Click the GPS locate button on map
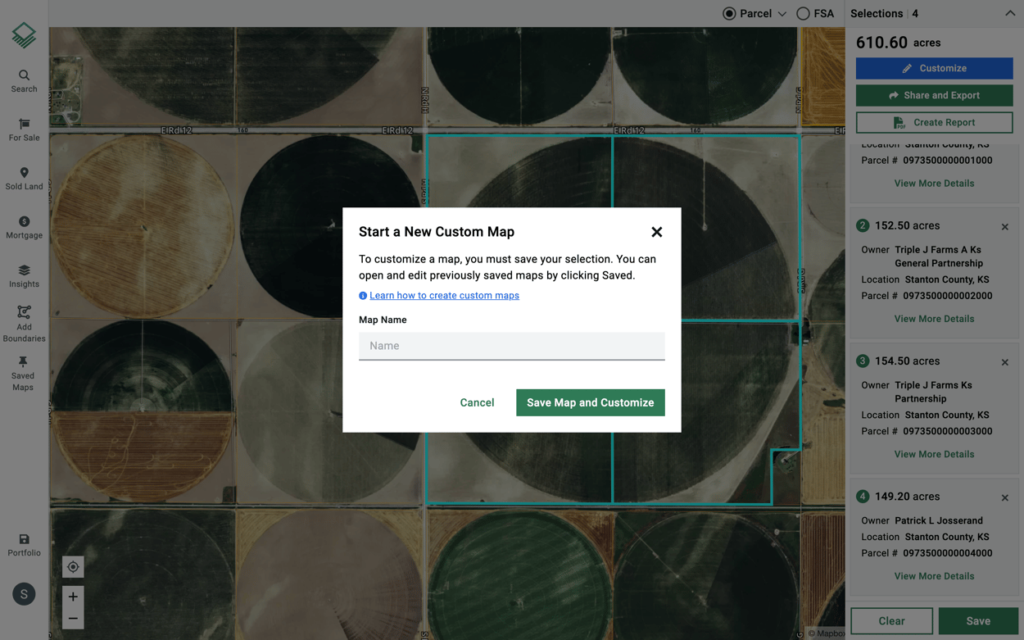The width and height of the screenshot is (1024, 640). click(x=73, y=566)
